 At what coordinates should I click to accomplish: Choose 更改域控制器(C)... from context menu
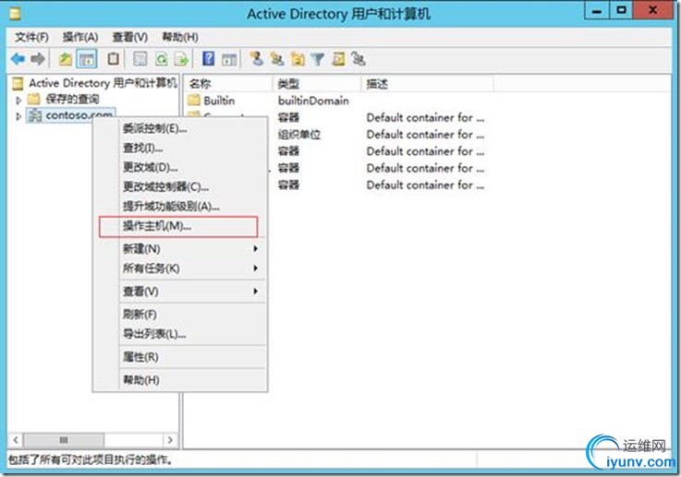click(x=180, y=187)
